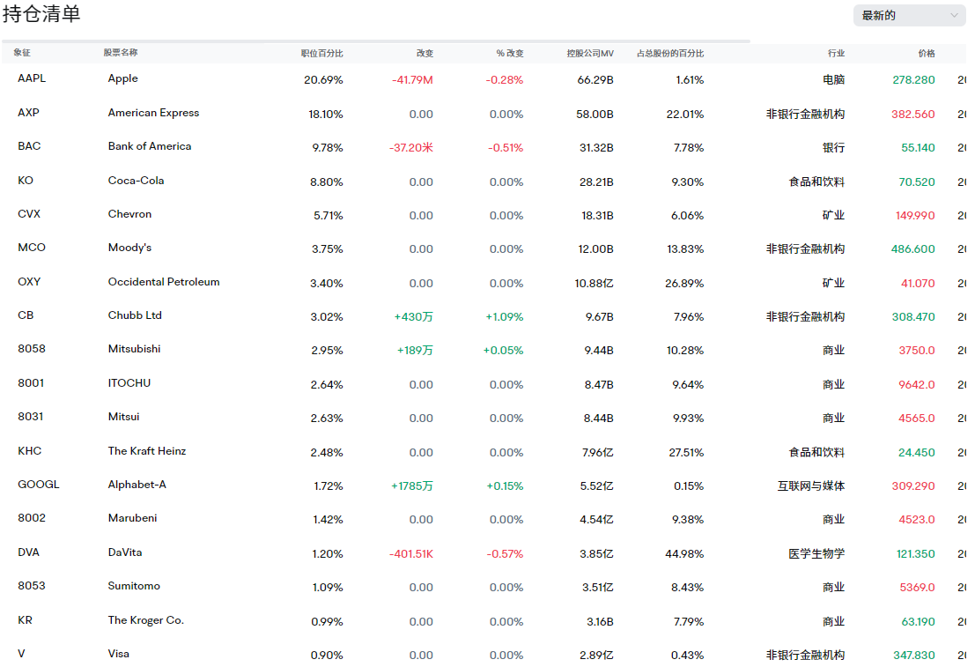Sort by the 象征 column header
Image resolution: width=975 pixels, height=667 pixels.
(22, 54)
